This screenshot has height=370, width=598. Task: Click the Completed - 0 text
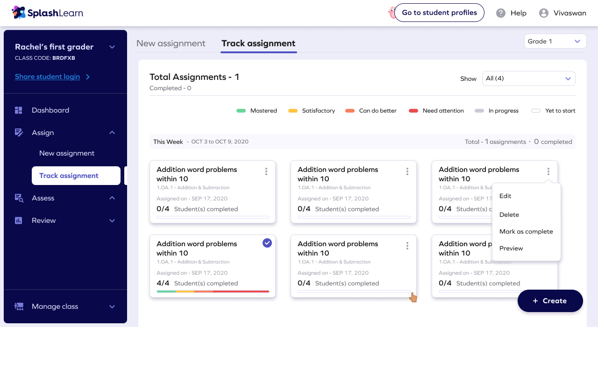pyautogui.click(x=170, y=88)
